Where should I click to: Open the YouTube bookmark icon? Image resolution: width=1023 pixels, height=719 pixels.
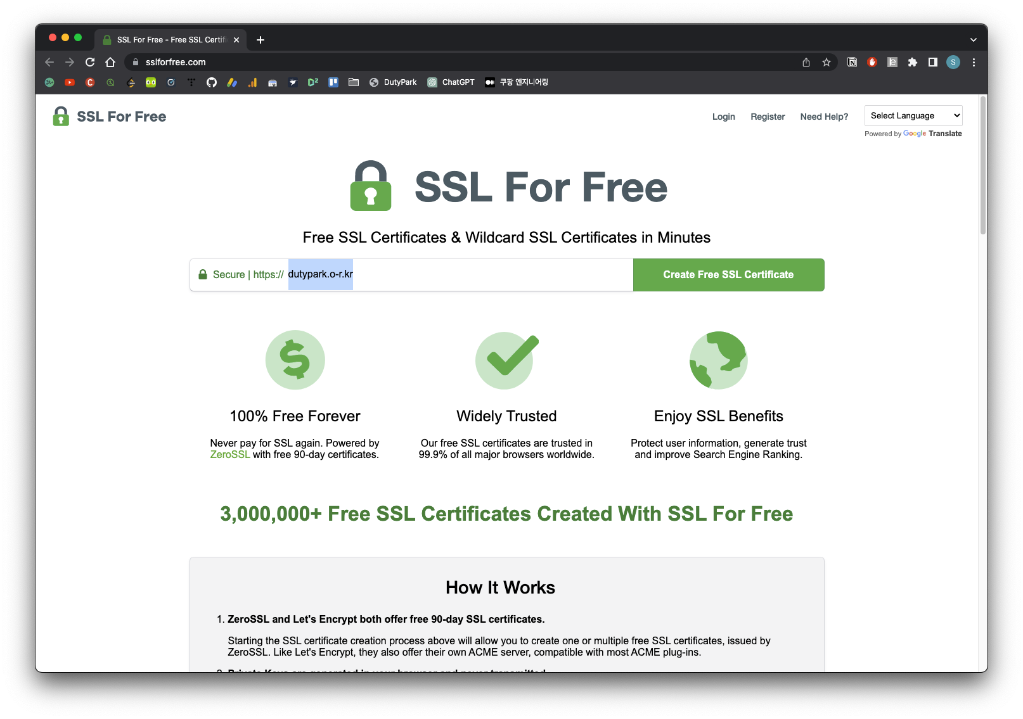pos(70,82)
